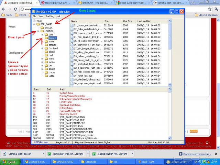This screenshot has height=165, width=220.
Task: Click the UMDGen.com link in status bar
Action: (x=41, y=142)
